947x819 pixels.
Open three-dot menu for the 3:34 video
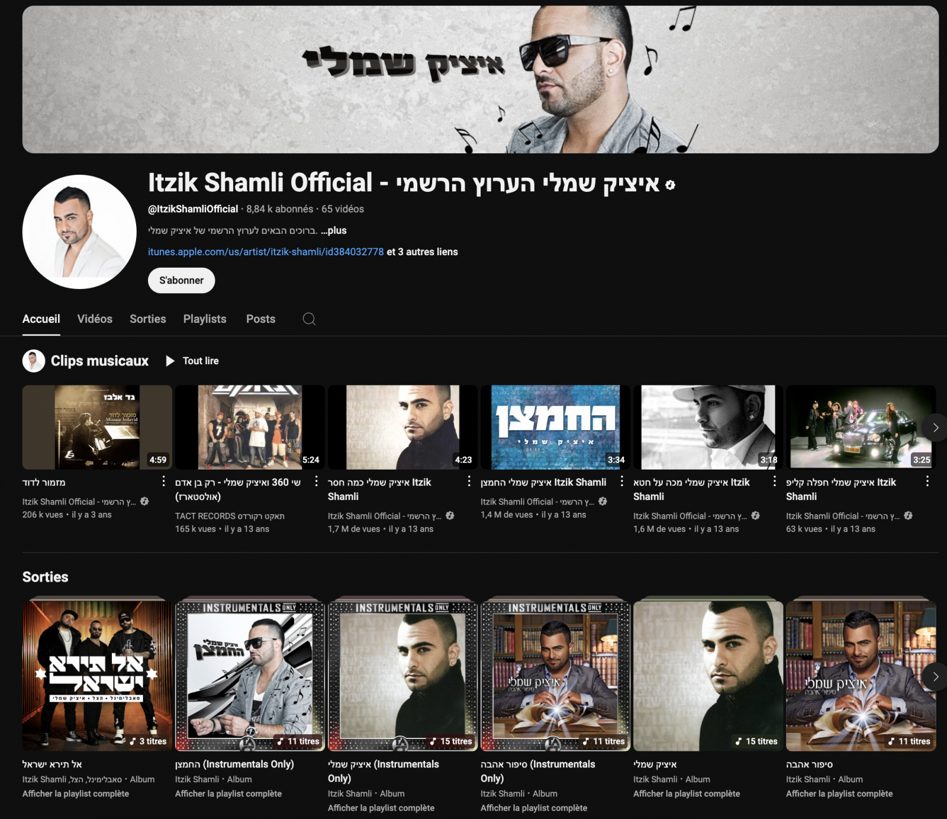pyautogui.click(x=622, y=481)
